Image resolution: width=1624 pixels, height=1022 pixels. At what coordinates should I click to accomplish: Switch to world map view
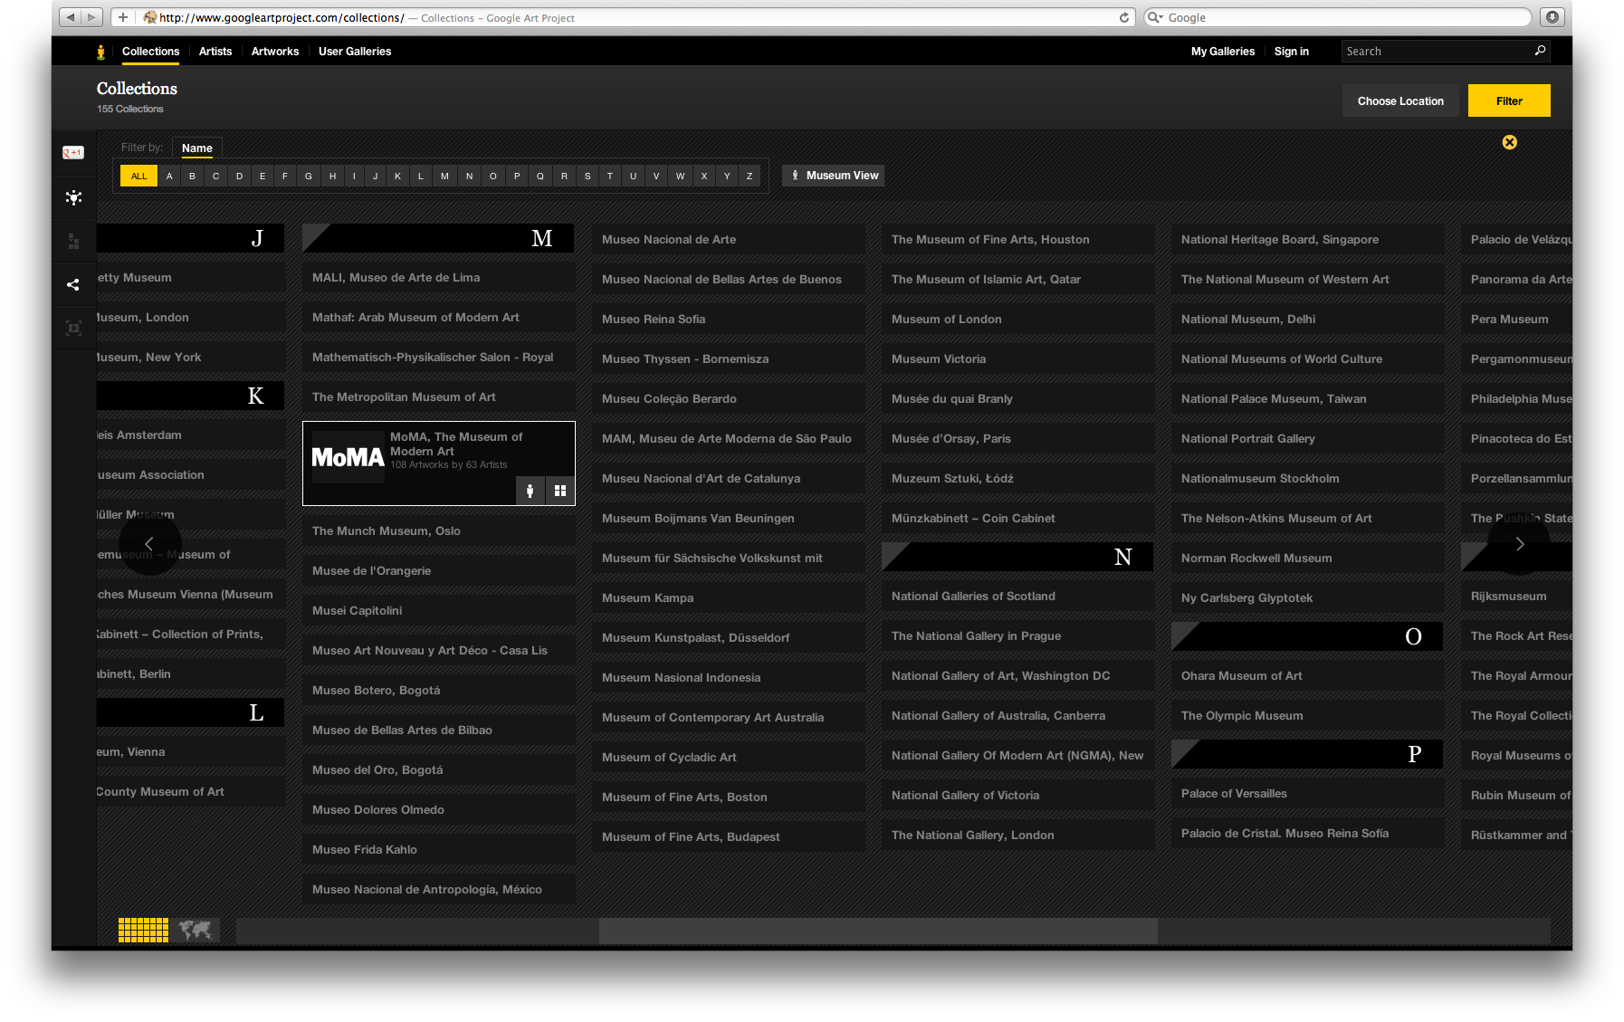click(195, 930)
